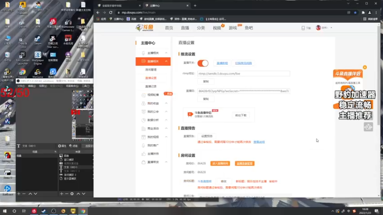Screen dimensions: 383x215
Task: Open 房间管理 in the sidebar
Action: pyautogui.click(x=151, y=70)
